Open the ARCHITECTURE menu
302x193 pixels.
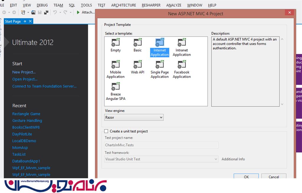point(124,5)
